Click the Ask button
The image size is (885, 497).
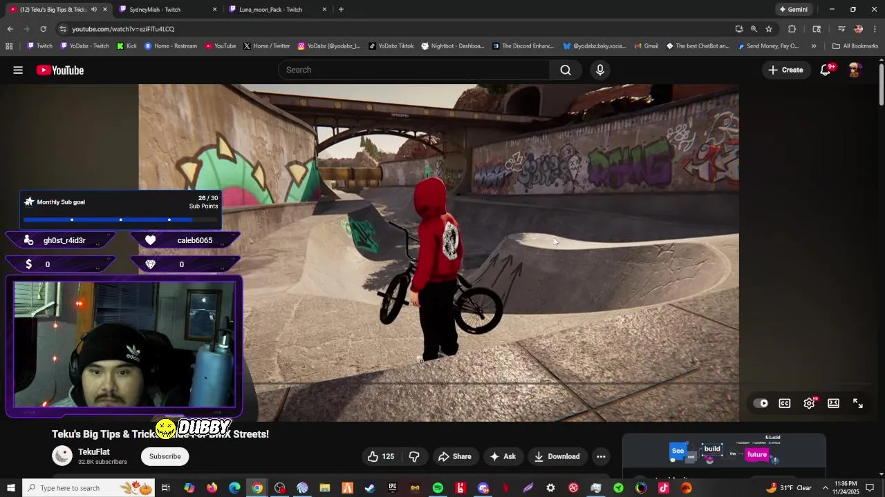coord(503,456)
